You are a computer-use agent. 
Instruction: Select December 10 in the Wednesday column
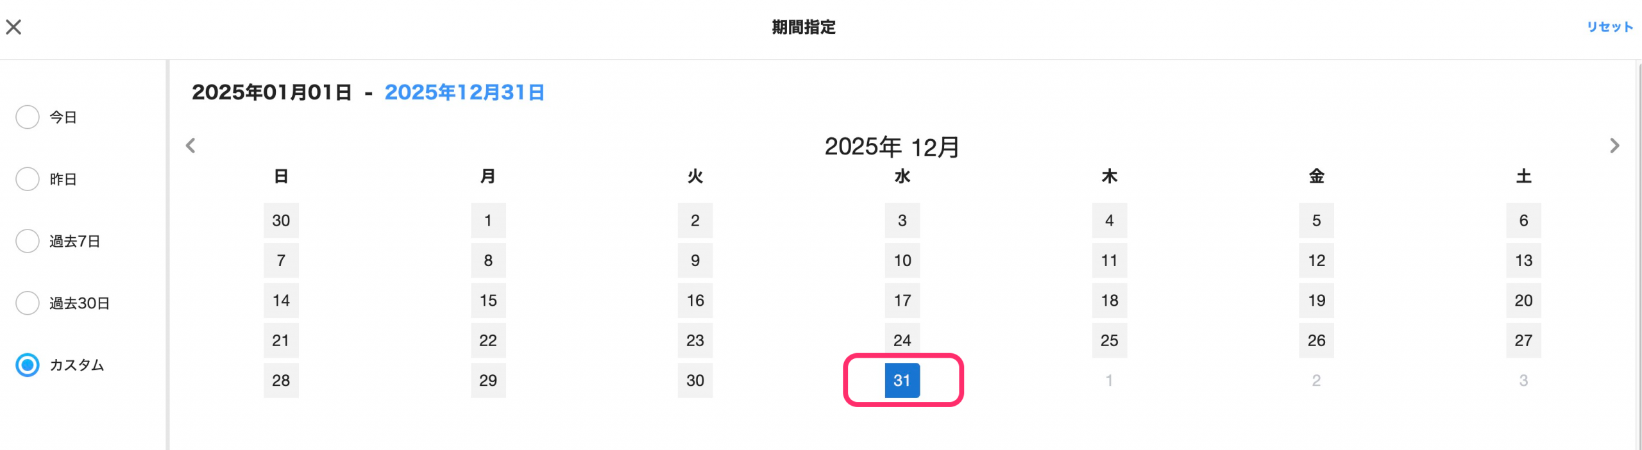(x=902, y=261)
